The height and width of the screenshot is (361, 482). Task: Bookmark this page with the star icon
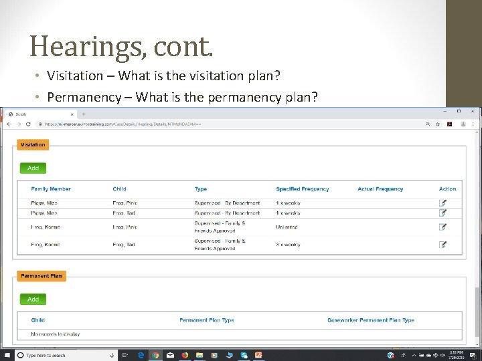click(438, 124)
